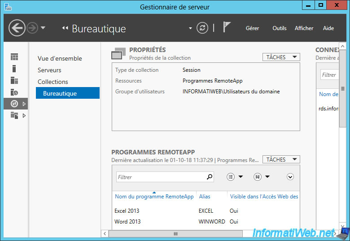Select the File and Storage Services icon
Image resolution: width=350 pixels, height=241 pixels.
(14, 115)
